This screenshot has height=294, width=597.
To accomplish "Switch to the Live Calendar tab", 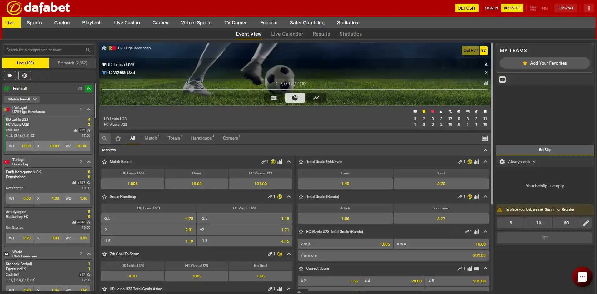I will pos(287,34).
